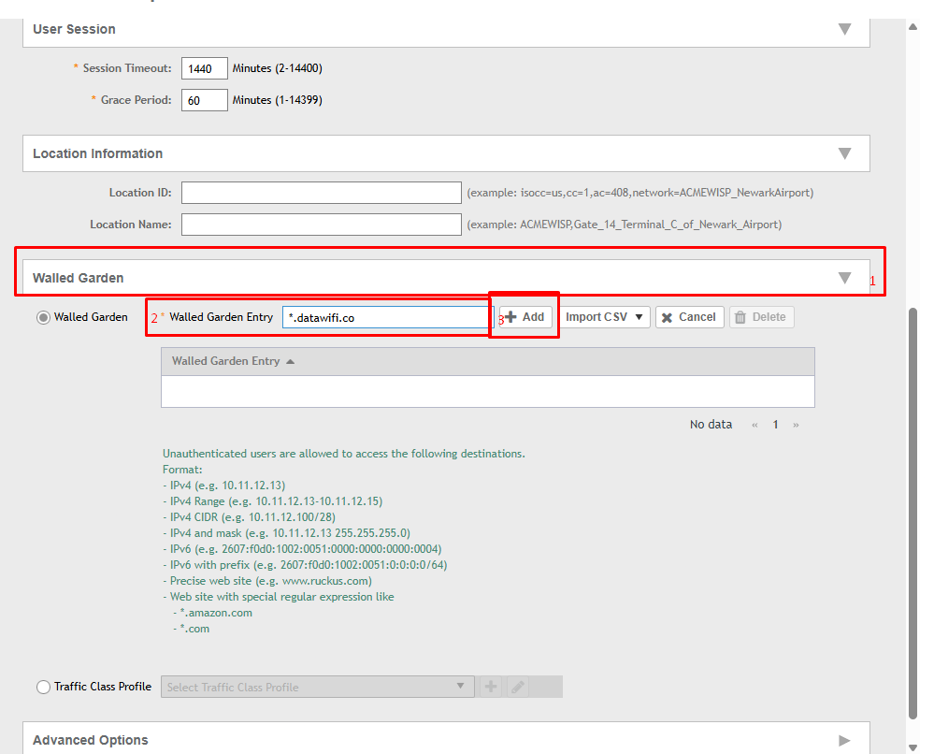934x754 pixels.
Task: Click the plus icon on Add button
Action: 511,317
